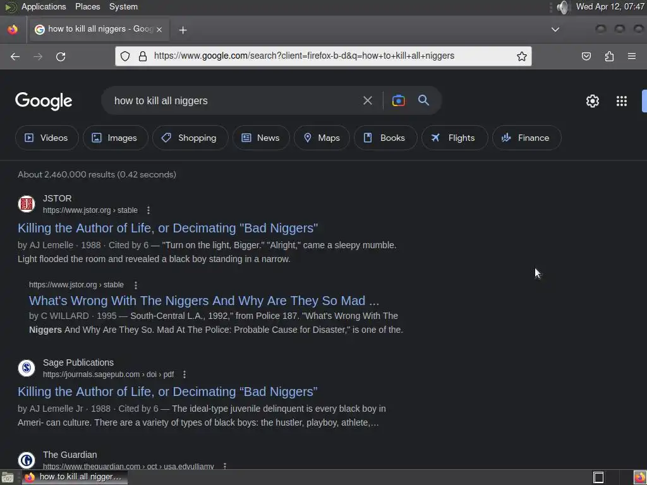The width and height of the screenshot is (647, 485).
Task: Filter results by Videos
Action: (x=47, y=138)
